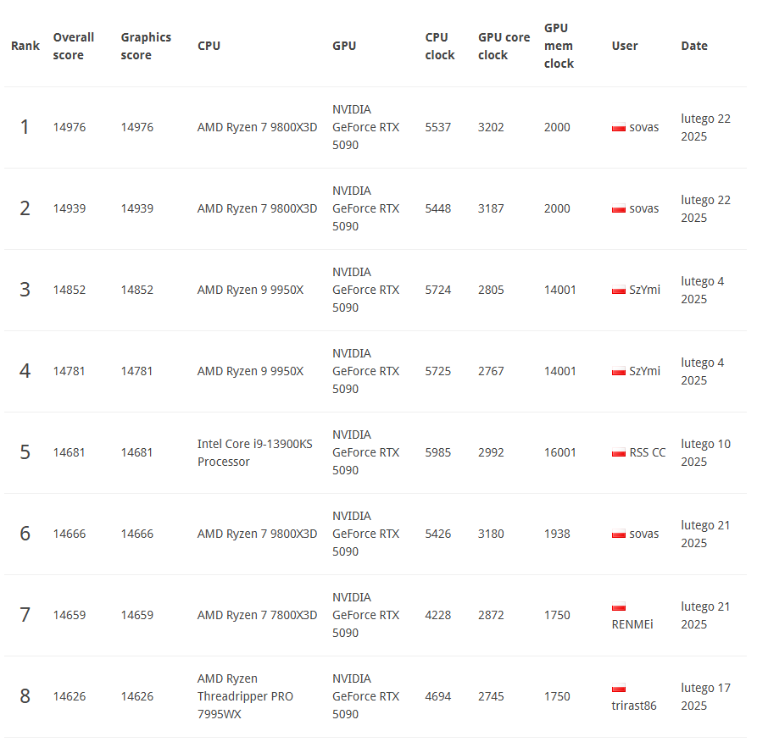Image resolution: width=757 pixels, height=742 pixels.
Task: Click the flag icon beside RSS CC
Action: tap(618, 453)
